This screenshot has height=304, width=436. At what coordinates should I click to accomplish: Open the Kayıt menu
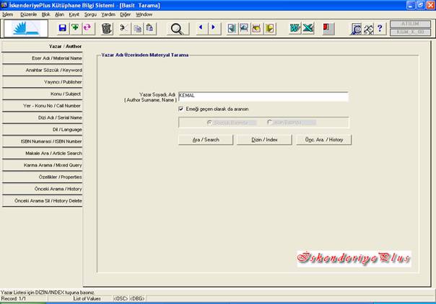point(74,14)
